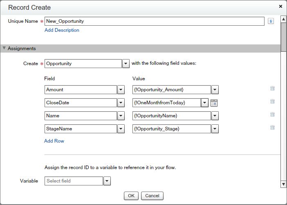Open the OneMonthfromToday value dropdown

205,103
